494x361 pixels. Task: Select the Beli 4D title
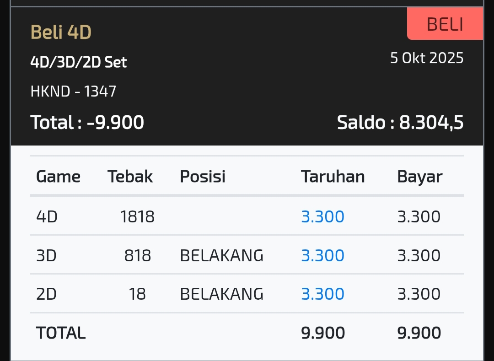[61, 32]
